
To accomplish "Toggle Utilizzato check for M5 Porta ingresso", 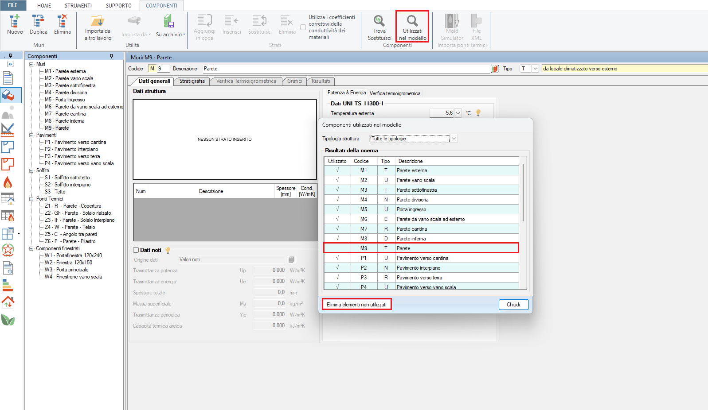I will (337, 209).
